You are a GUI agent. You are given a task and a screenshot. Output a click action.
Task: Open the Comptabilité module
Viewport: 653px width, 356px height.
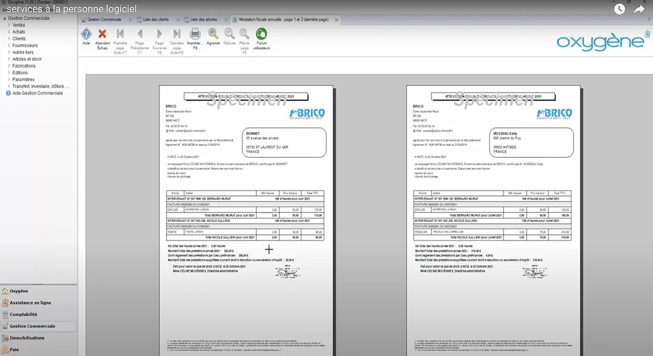coord(23,315)
